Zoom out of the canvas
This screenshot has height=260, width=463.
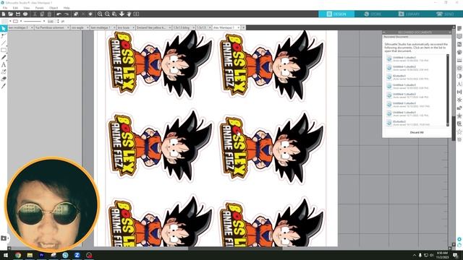(107, 14)
